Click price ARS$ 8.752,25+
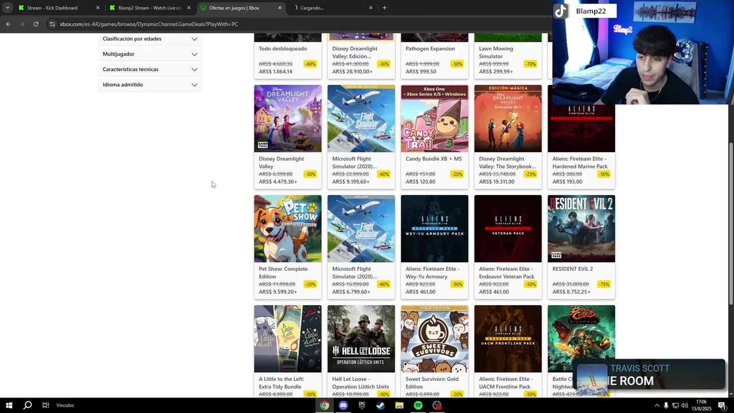Screen dimensions: 734x413 tap(571, 292)
